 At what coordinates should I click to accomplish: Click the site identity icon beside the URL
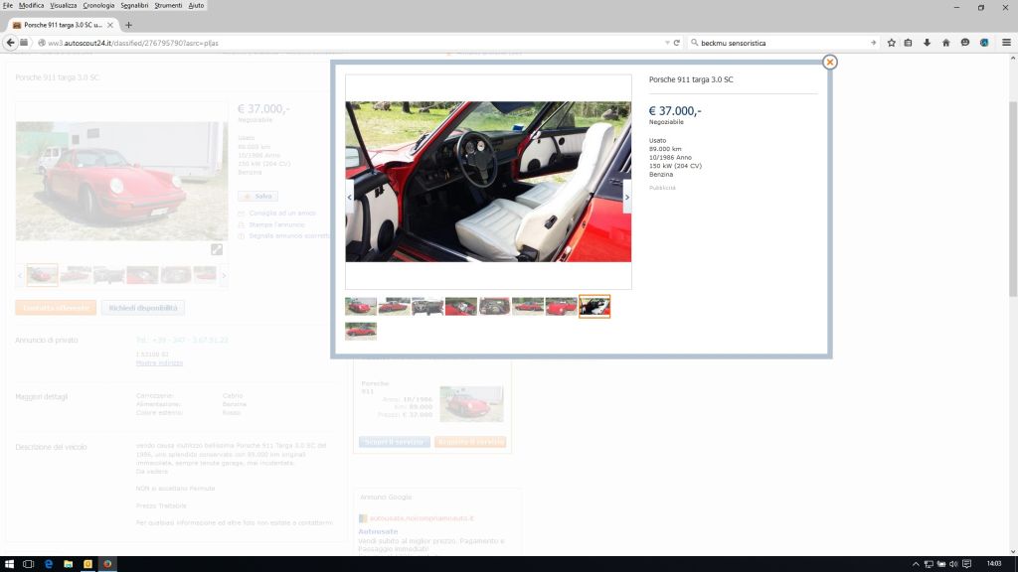42,43
